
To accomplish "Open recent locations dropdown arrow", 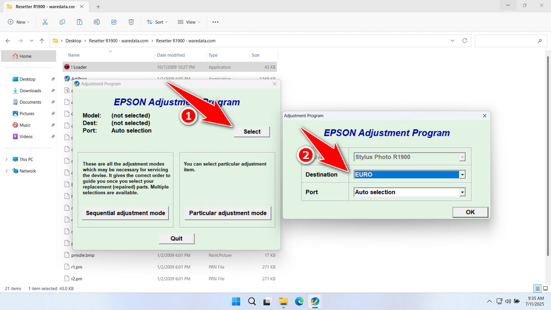I will [31, 41].
